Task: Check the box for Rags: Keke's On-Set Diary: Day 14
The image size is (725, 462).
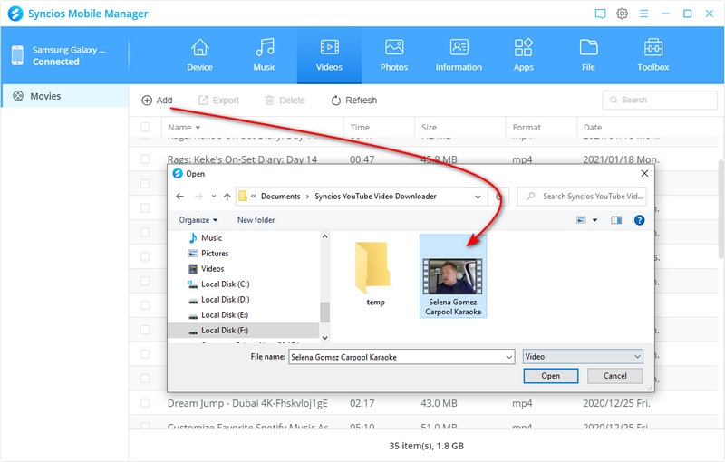Action: pos(145,159)
